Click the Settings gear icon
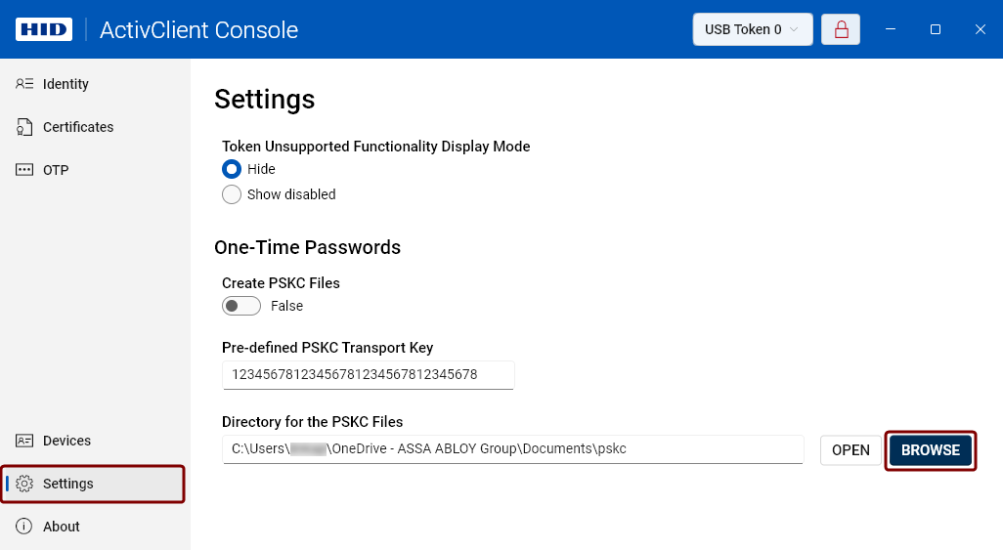This screenshot has width=1003, height=550. point(25,484)
